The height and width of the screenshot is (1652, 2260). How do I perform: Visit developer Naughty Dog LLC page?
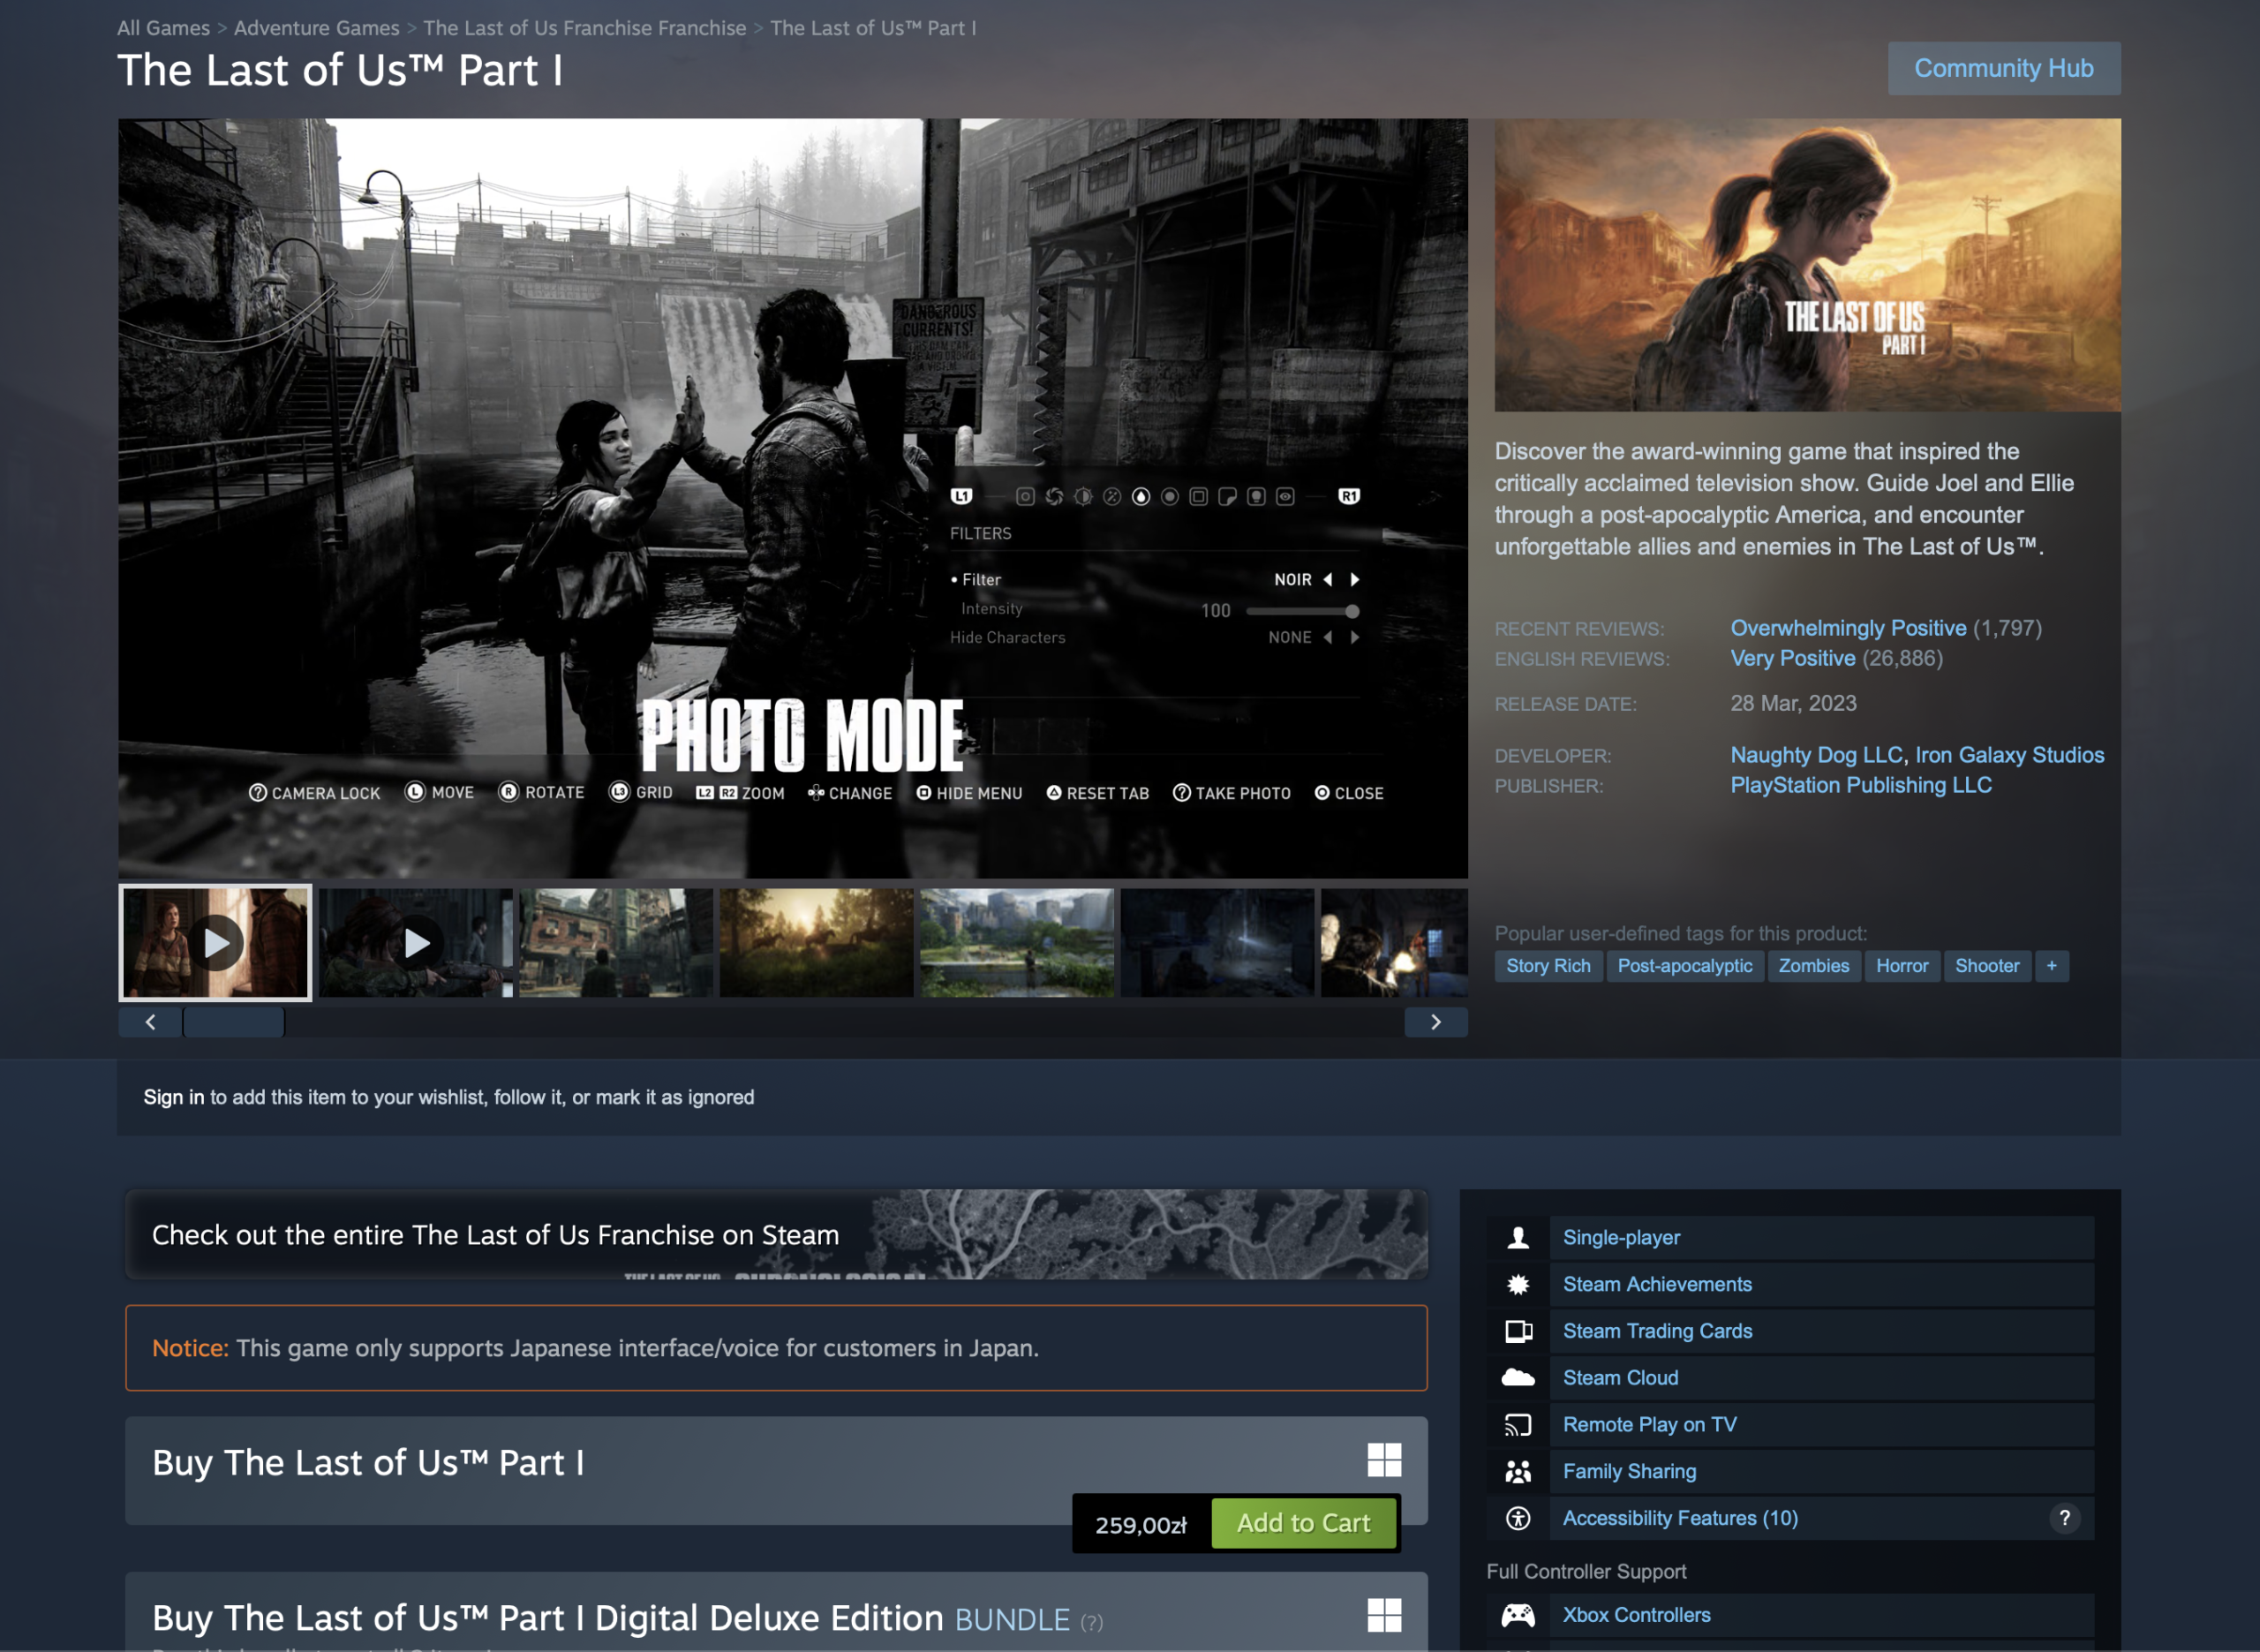(x=1816, y=755)
